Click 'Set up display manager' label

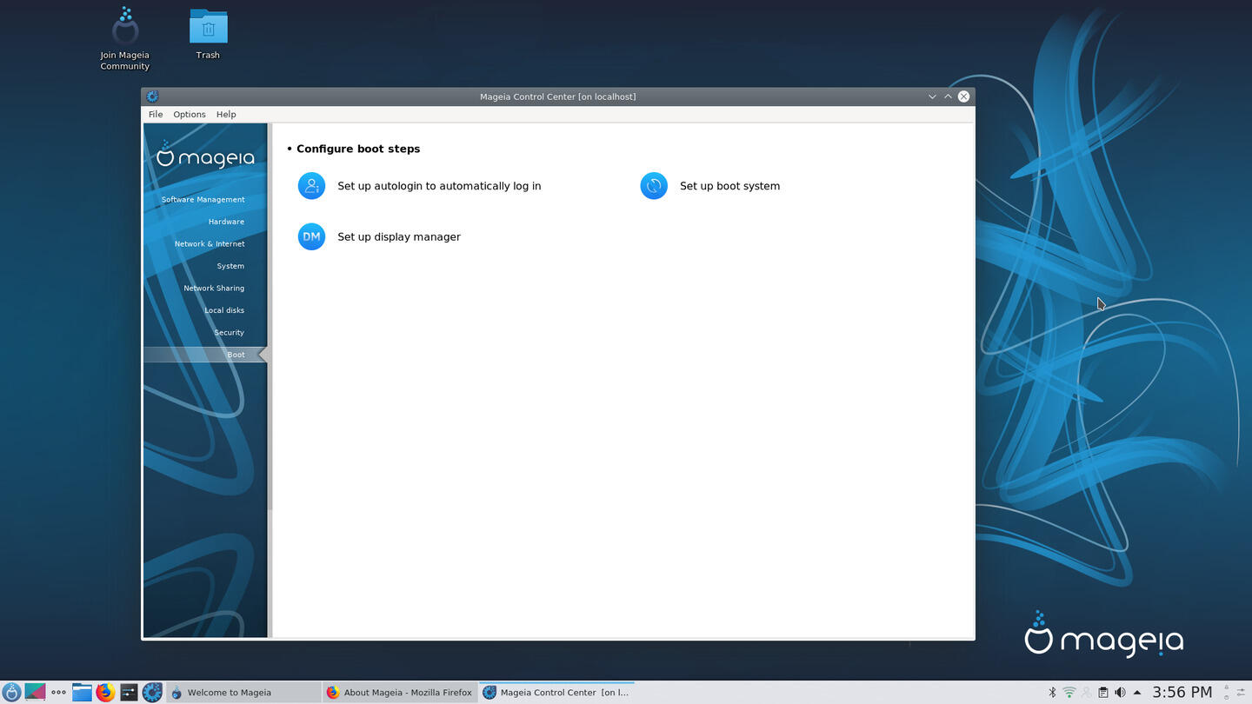tap(399, 236)
